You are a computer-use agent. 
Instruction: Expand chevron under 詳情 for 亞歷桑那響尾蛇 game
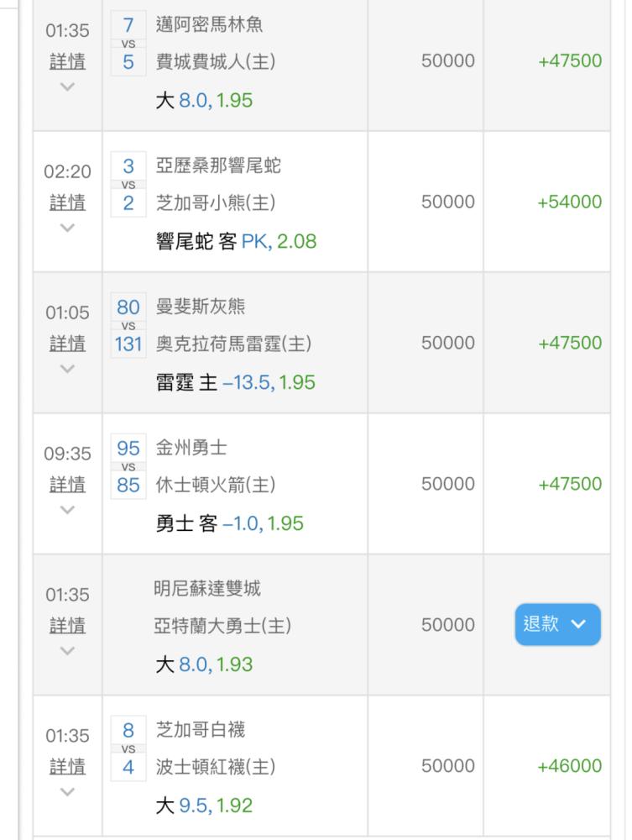(x=67, y=228)
